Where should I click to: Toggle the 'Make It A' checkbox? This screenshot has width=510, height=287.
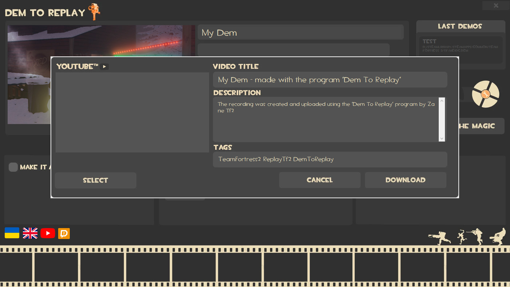tap(13, 167)
